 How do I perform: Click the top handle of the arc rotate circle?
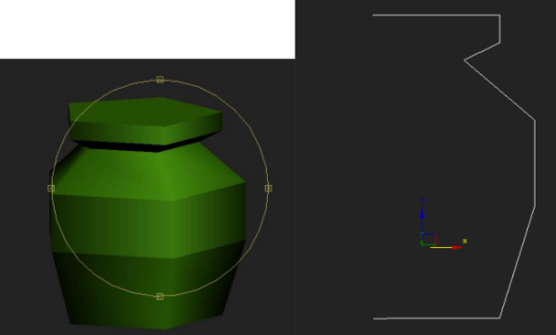tap(160, 80)
